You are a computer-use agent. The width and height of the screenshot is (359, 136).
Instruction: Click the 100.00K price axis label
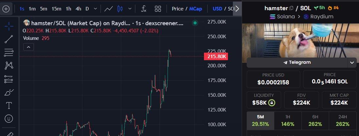[216, 124]
